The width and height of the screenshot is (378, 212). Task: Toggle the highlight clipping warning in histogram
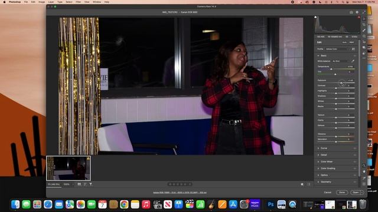point(359,17)
